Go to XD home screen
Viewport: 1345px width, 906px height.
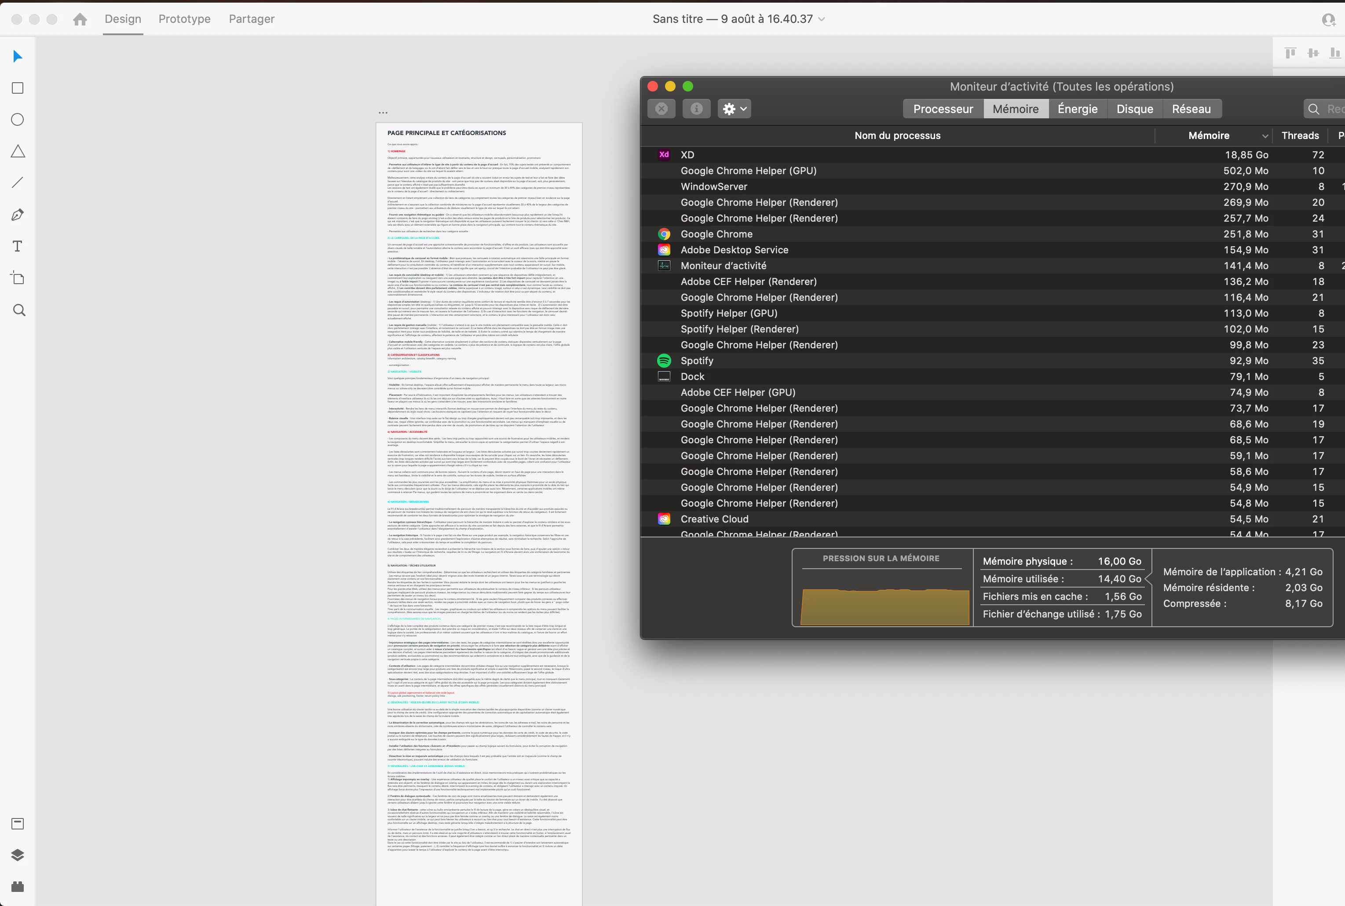tap(80, 20)
